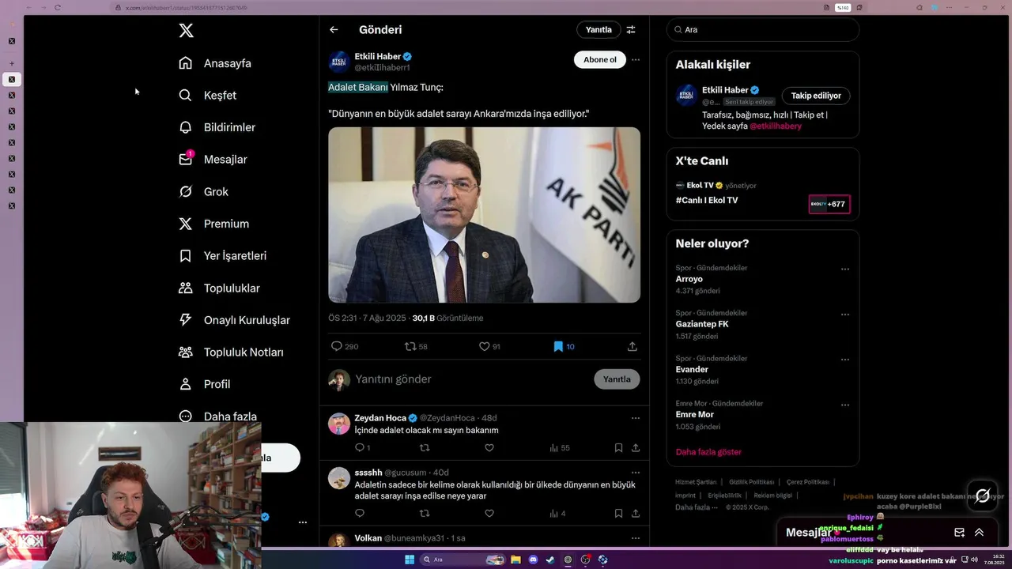Open Zeydan Hoca's profile name
Screen dimensions: 1012x569
[380, 418]
